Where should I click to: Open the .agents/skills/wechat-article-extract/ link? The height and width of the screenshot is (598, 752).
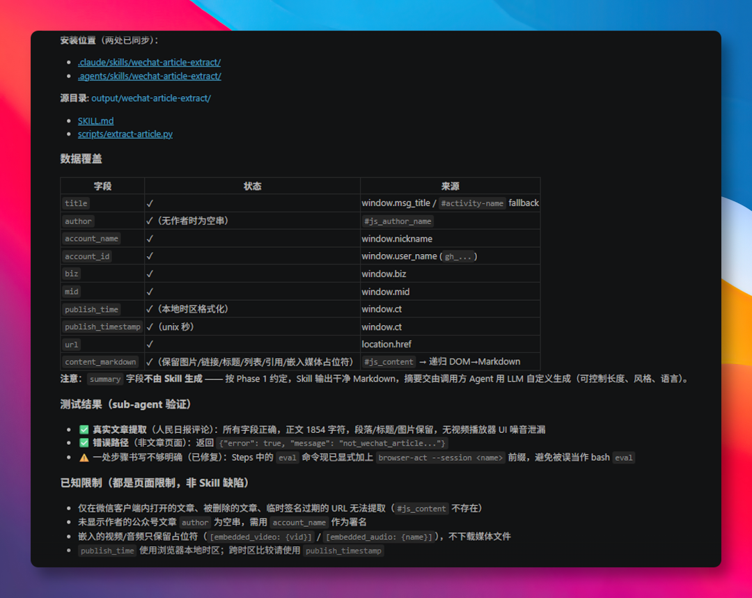coord(150,77)
